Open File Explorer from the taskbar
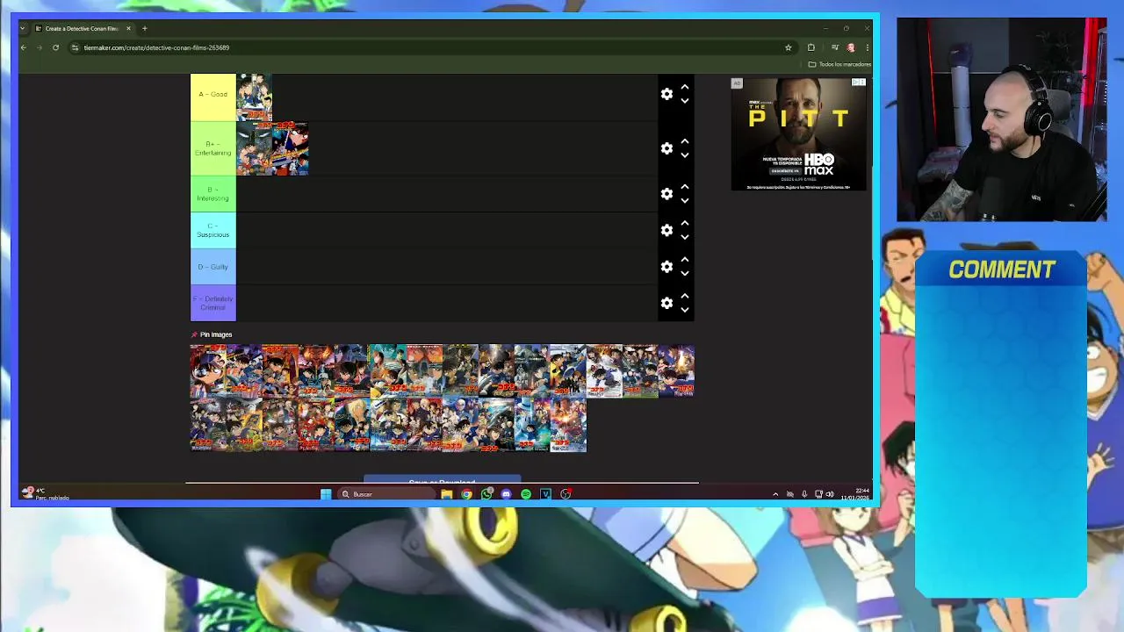 446,494
